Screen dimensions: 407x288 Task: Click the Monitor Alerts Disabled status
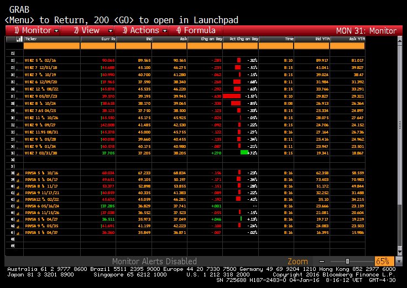154,261
